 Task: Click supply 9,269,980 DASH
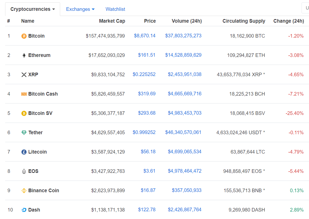tap(247, 210)
